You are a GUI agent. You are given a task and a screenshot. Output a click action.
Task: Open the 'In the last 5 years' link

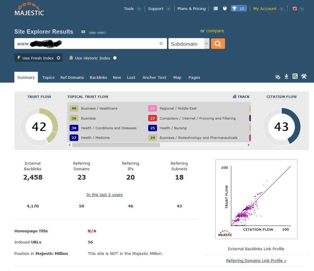click(104, 195)
